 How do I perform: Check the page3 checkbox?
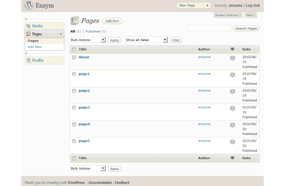pyautogui.click(x=74, y=108)
